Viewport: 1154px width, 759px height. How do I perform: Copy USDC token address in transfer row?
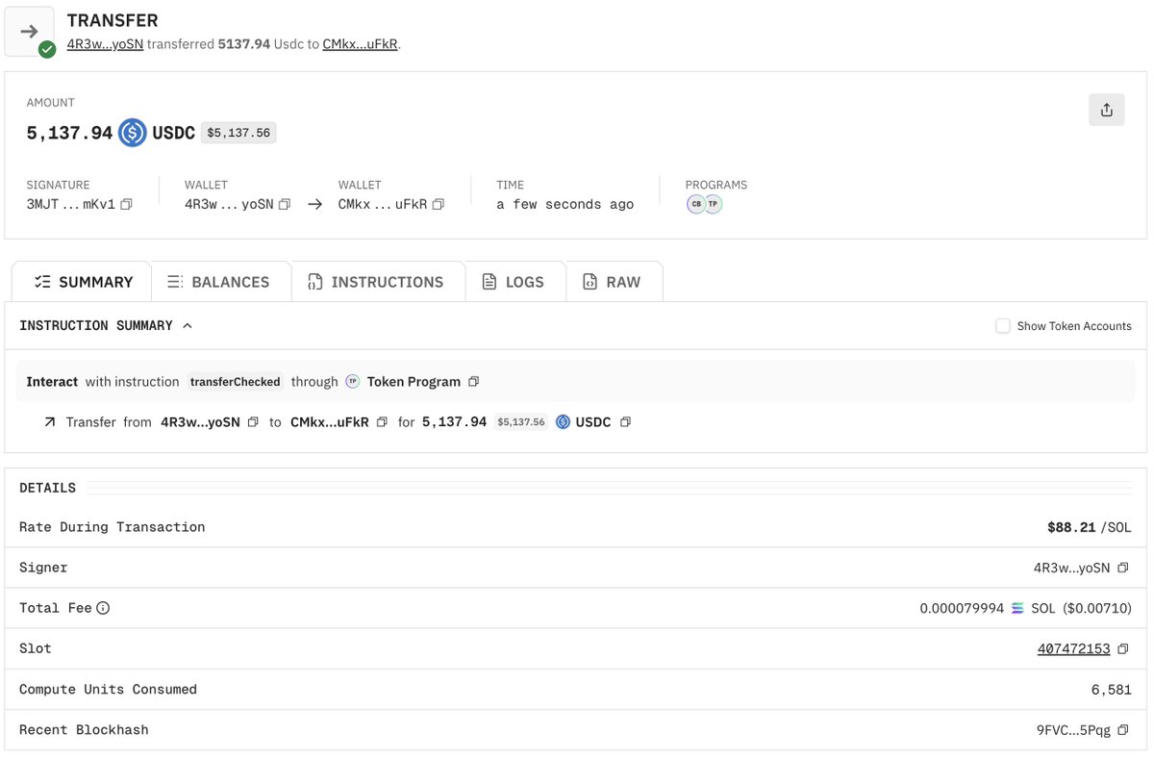625,422
